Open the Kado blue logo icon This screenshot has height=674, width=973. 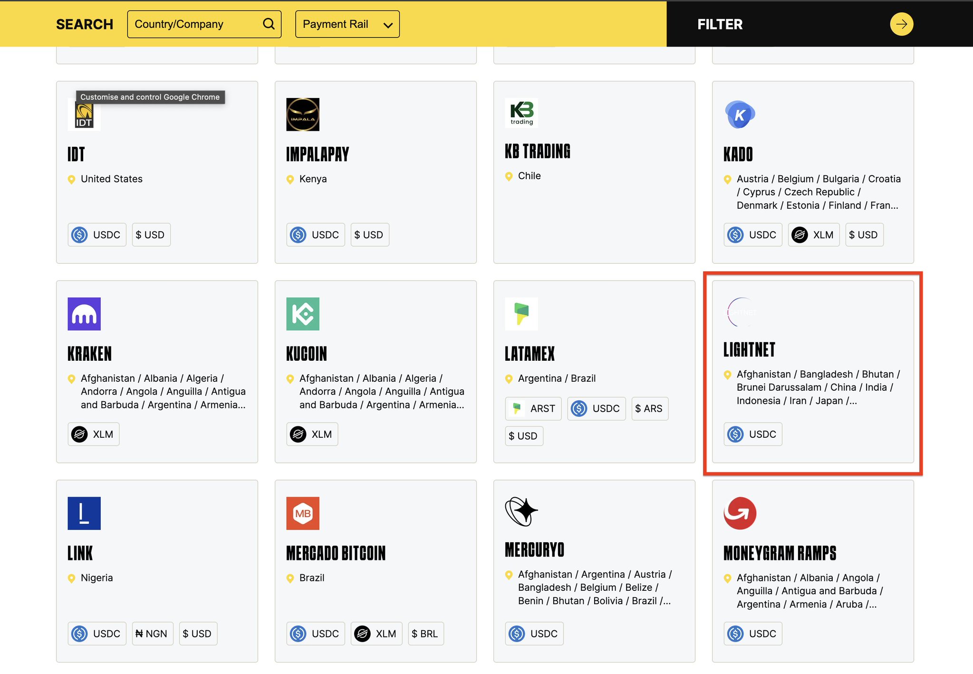(x=740, y=115)
